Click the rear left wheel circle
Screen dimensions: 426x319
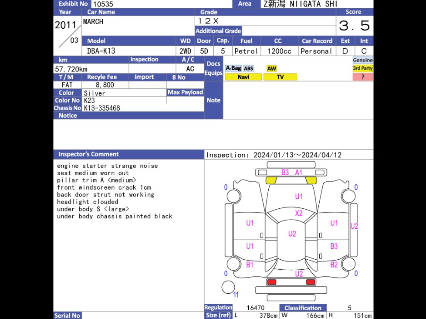pyautogui.click(x=233, y=264)
